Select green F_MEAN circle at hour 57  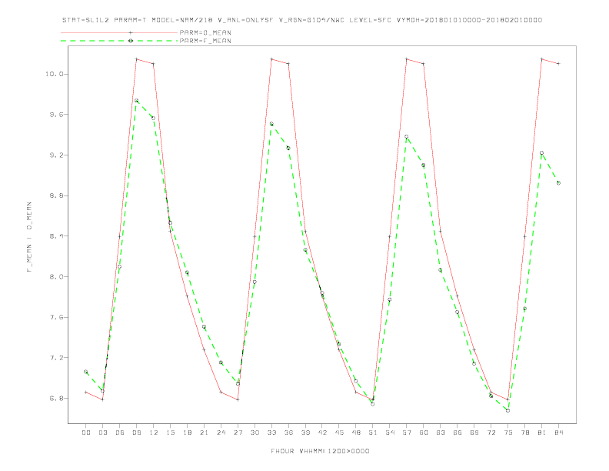[407, 137]
